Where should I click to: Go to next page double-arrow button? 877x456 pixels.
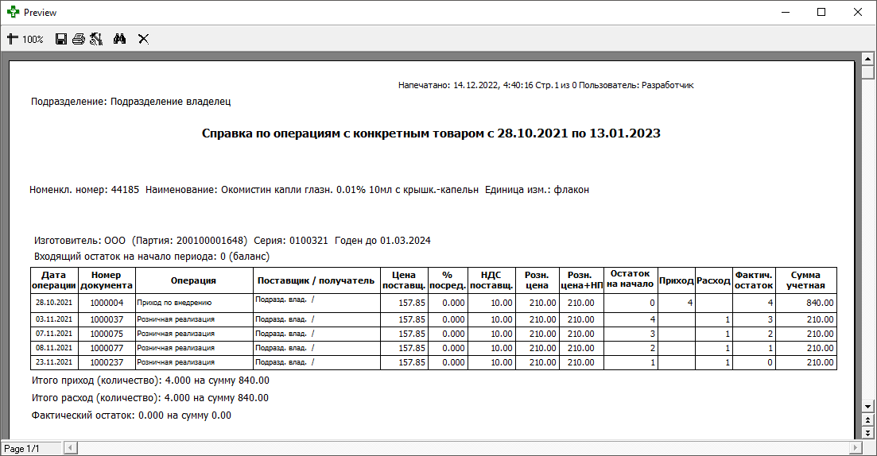click(x=868, y=432)
